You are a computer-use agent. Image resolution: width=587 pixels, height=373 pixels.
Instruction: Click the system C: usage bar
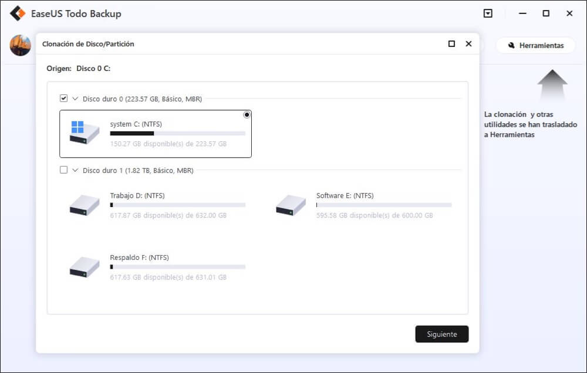click(178, 134)
